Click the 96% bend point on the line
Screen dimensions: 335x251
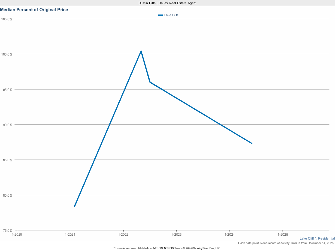tap(150, 82)
